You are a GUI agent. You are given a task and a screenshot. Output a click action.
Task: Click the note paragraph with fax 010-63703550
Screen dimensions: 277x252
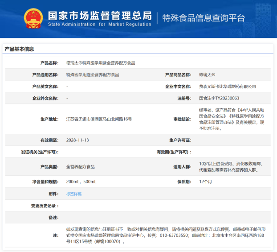pos(166,235)
